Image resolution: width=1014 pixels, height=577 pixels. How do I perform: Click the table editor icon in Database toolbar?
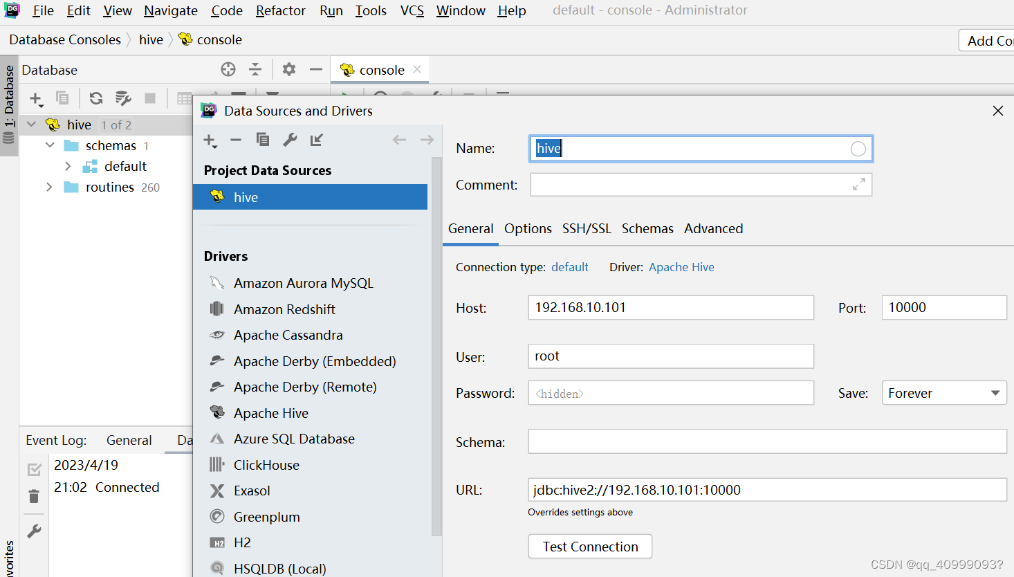tap(184, 98)
